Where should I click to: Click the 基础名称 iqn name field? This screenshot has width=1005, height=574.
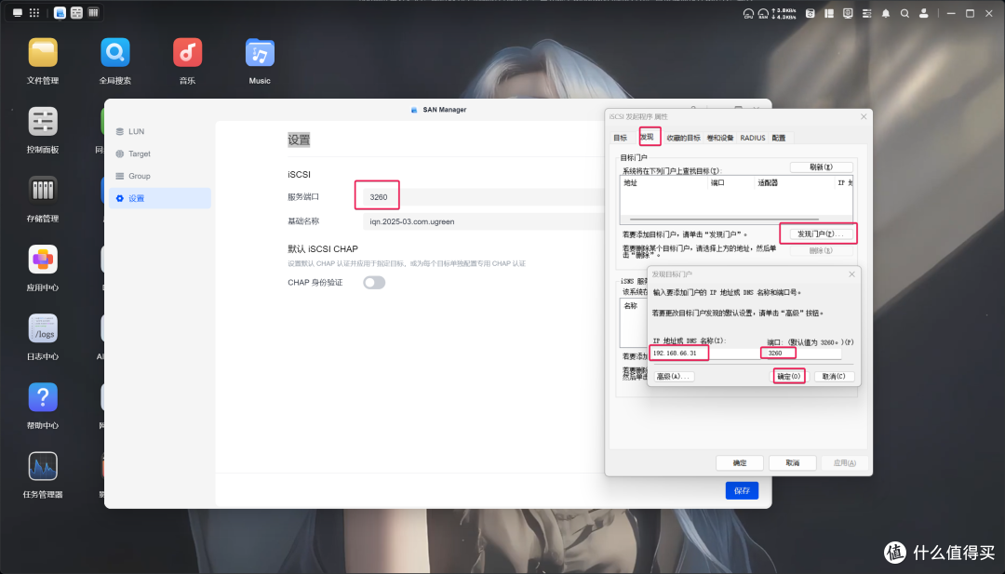click(x=484, y=221)
